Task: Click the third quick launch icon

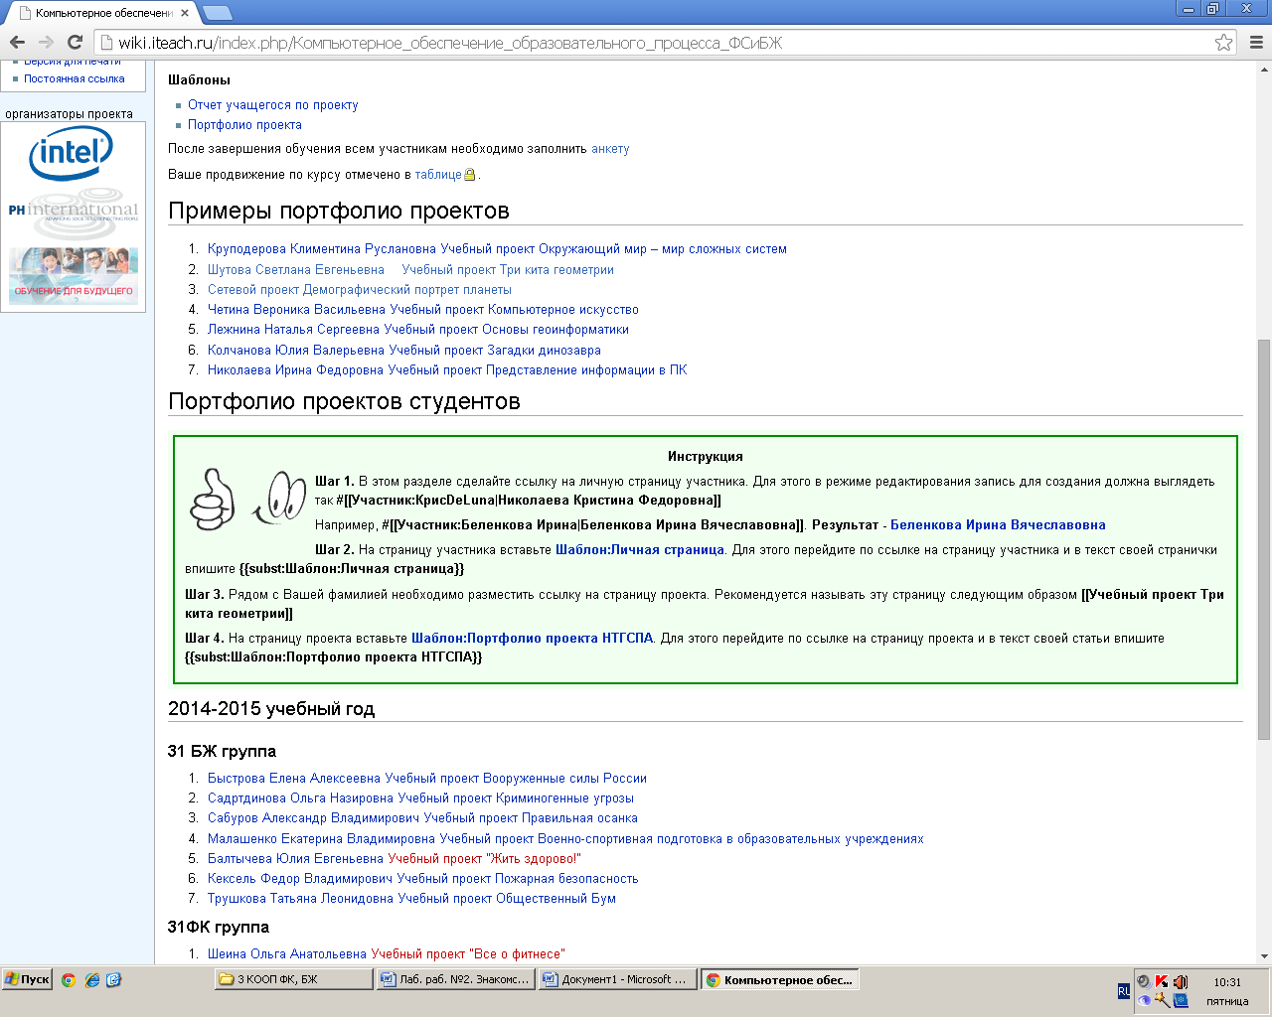Action: (114, 979)
